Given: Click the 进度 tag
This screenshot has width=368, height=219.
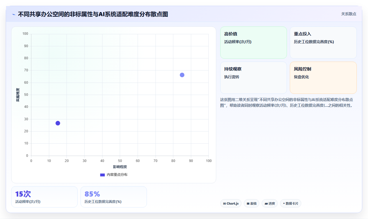Looking at the screenshot, I should 270,203.
